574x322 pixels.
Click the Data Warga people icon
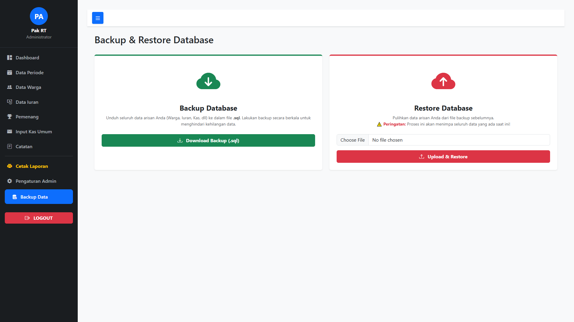pyautogui.click(x=10, y=87)
